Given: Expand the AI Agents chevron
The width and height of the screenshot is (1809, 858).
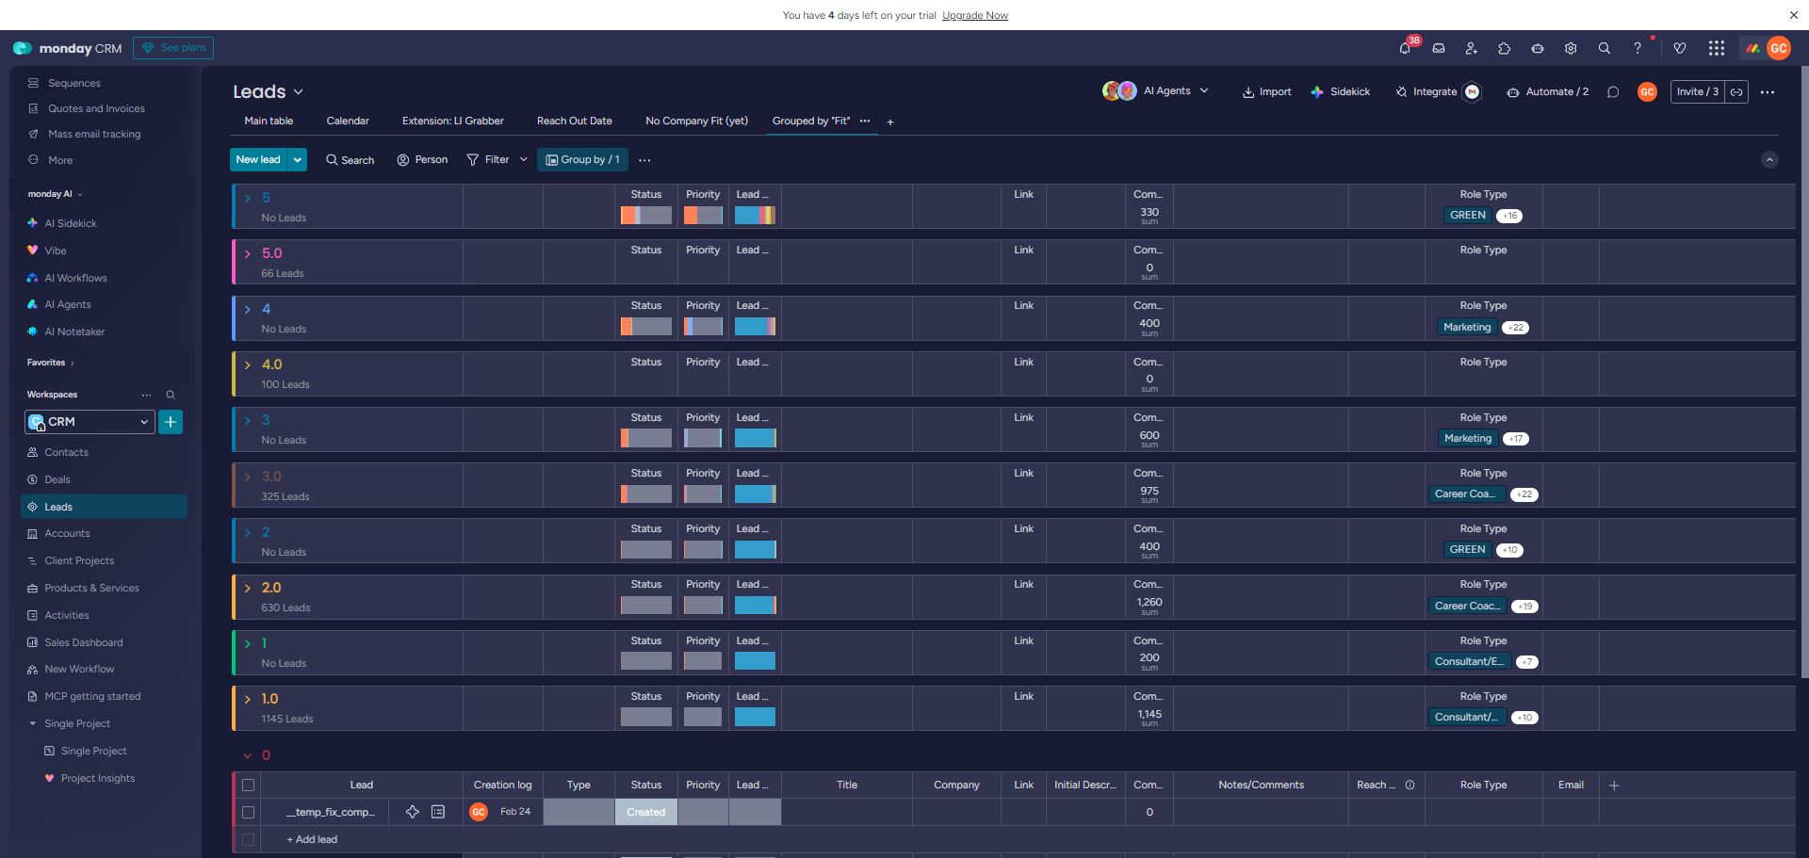Looking at the screenshot, I should click(x=1204, y=91).
